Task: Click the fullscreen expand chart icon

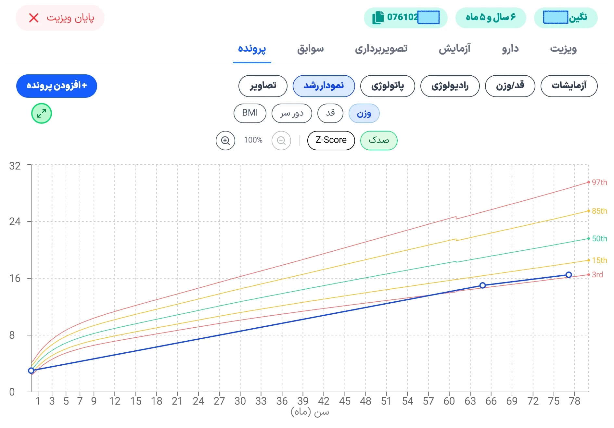Action: tap(42, 113)
